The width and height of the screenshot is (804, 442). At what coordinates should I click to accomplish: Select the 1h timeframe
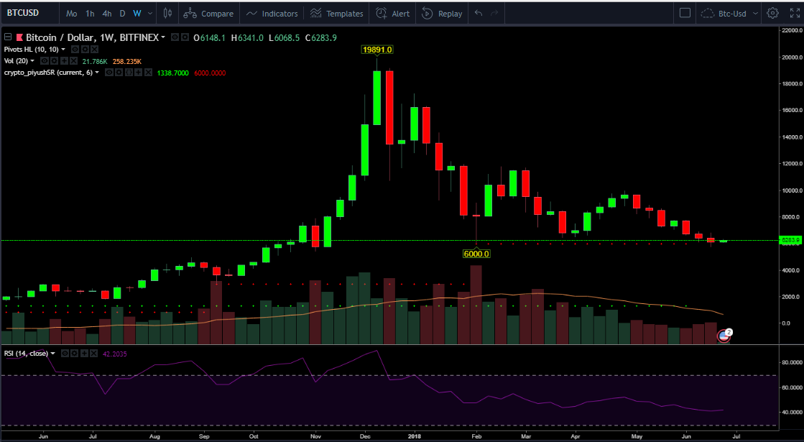click(90, 14)
